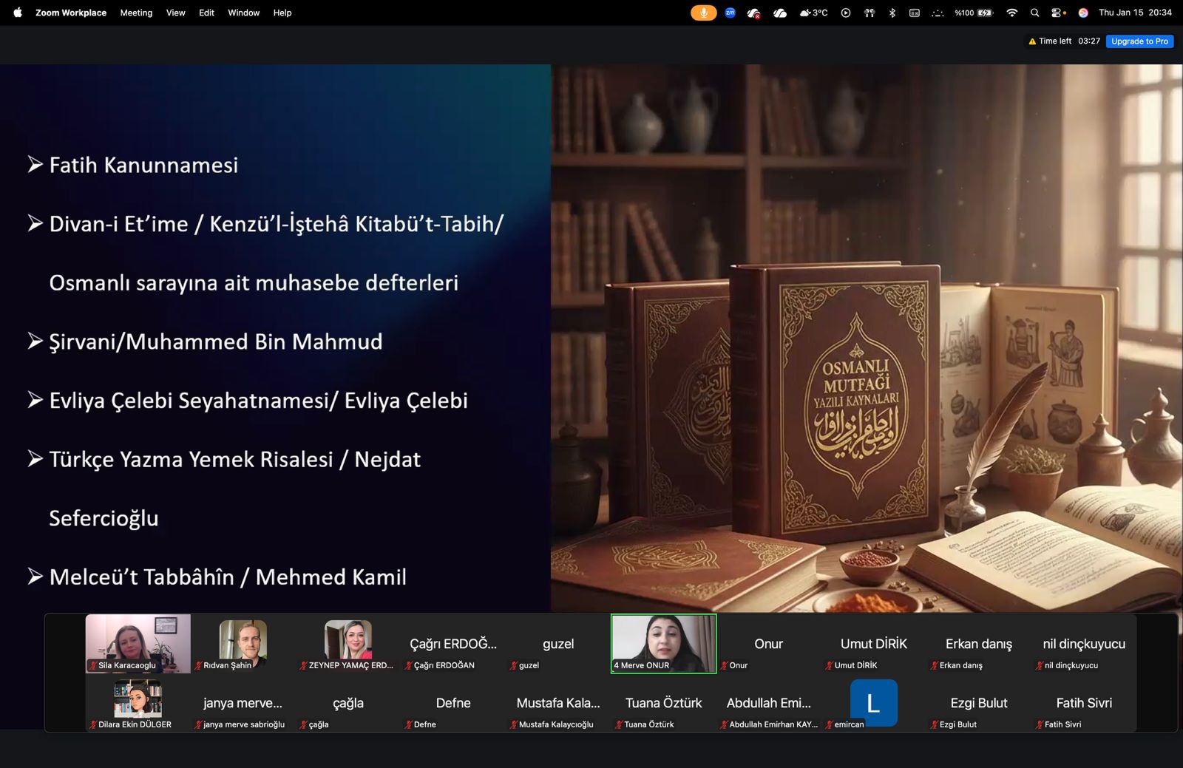
Task: Open the Zoom menu bar status icon
Action: point(730,13)
